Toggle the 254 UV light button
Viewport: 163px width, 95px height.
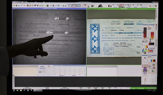(x=145, y=71)
